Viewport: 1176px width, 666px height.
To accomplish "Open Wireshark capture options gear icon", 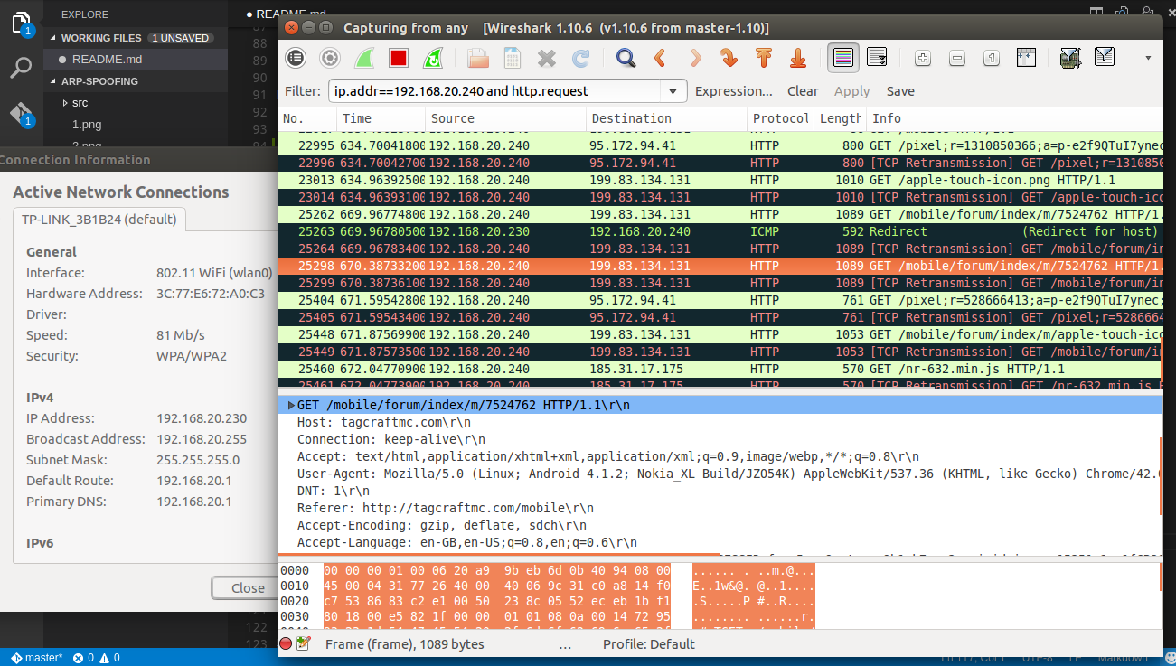I will [330, 58].
